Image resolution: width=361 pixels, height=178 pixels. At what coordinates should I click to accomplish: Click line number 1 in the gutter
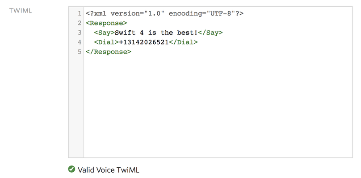pos(80,13)
